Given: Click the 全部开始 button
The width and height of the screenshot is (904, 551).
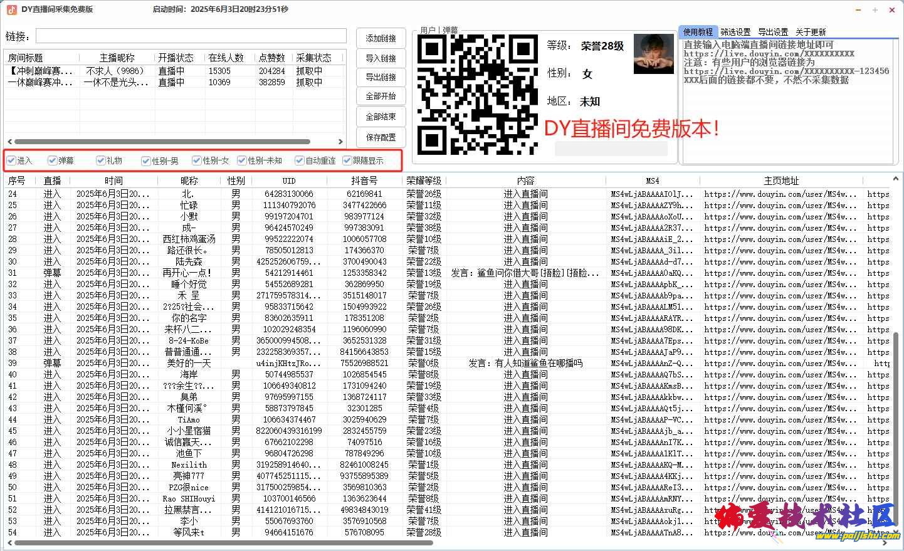Looking at the screenshot, I should 381,97.
